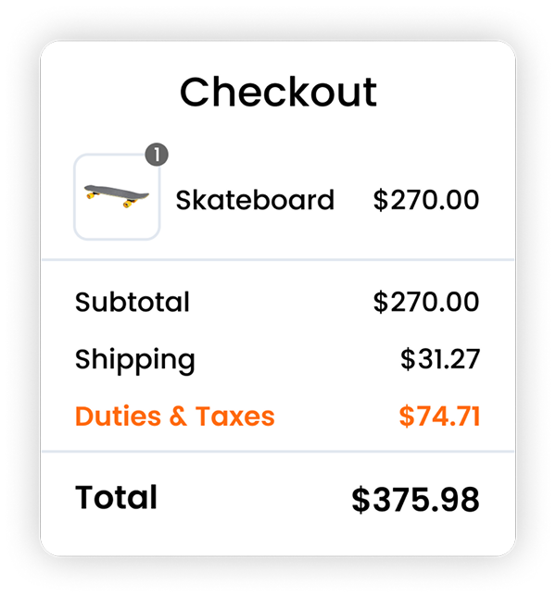Select the Subtotal label
The width and height of the screenshot is (556, 597).
tap(133, 302)
